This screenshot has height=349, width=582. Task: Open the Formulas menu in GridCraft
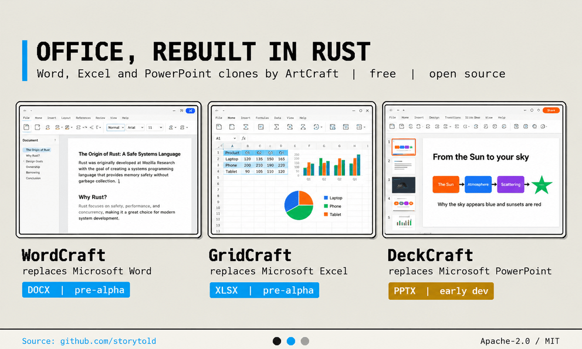(x=262, y=118)
